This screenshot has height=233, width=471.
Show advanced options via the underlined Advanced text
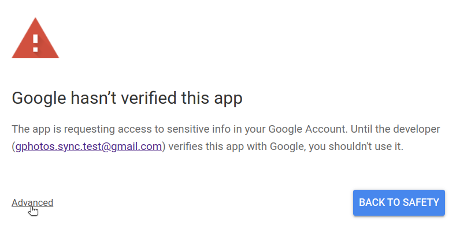pos(32,202)
